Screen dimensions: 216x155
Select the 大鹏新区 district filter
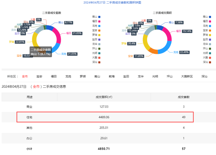pos(187,77)
